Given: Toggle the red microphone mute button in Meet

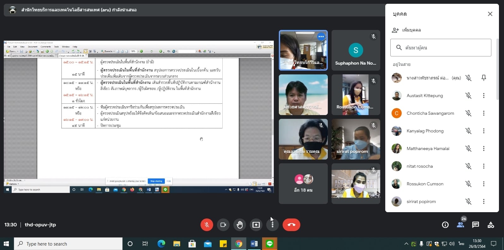Looking at the screenshot, I should click(207, 225).
